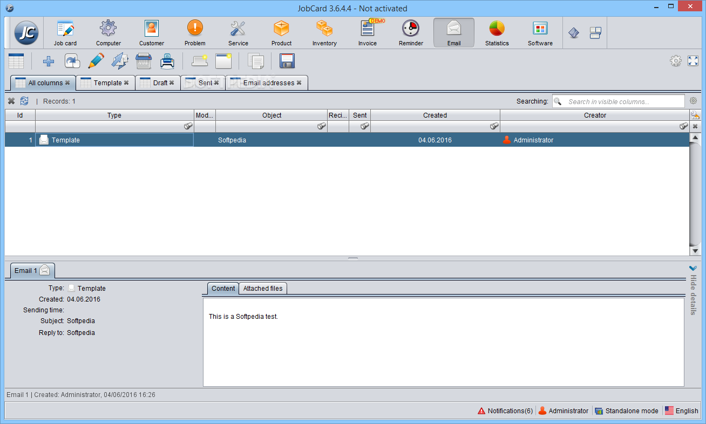
Task: Select the Email module button
Action: tap(454, 33)
